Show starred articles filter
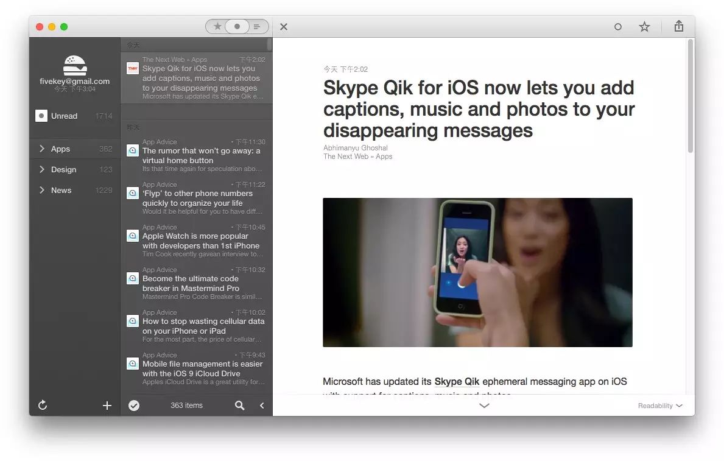 coord(217,26)
